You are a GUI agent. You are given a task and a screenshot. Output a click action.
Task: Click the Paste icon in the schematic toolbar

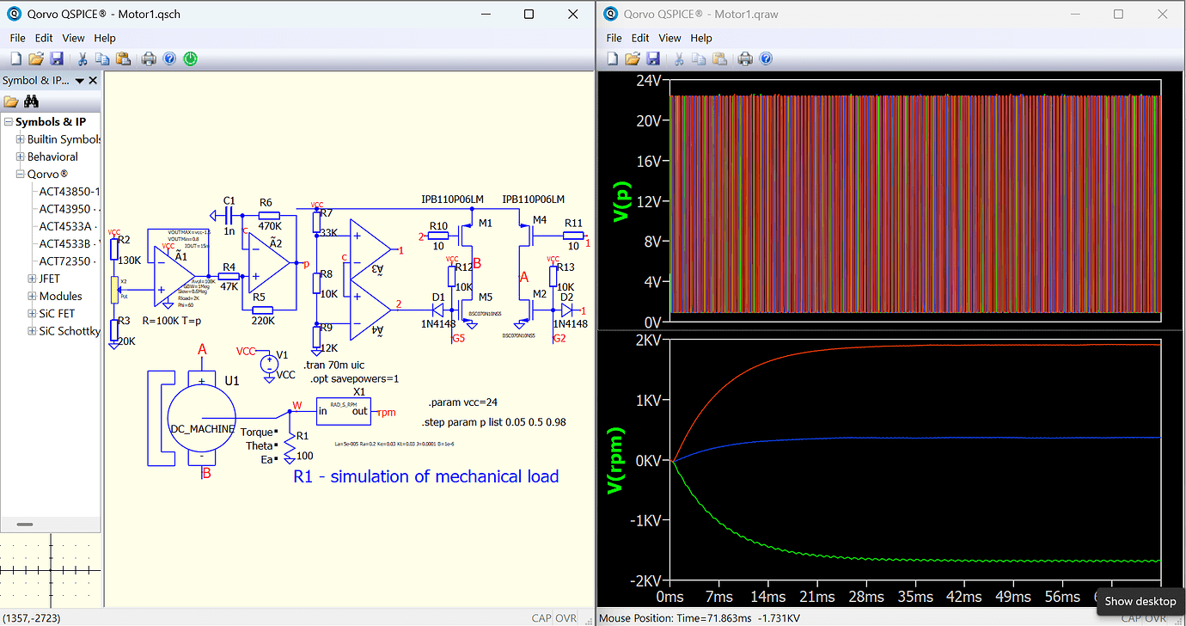coord(122,58)
